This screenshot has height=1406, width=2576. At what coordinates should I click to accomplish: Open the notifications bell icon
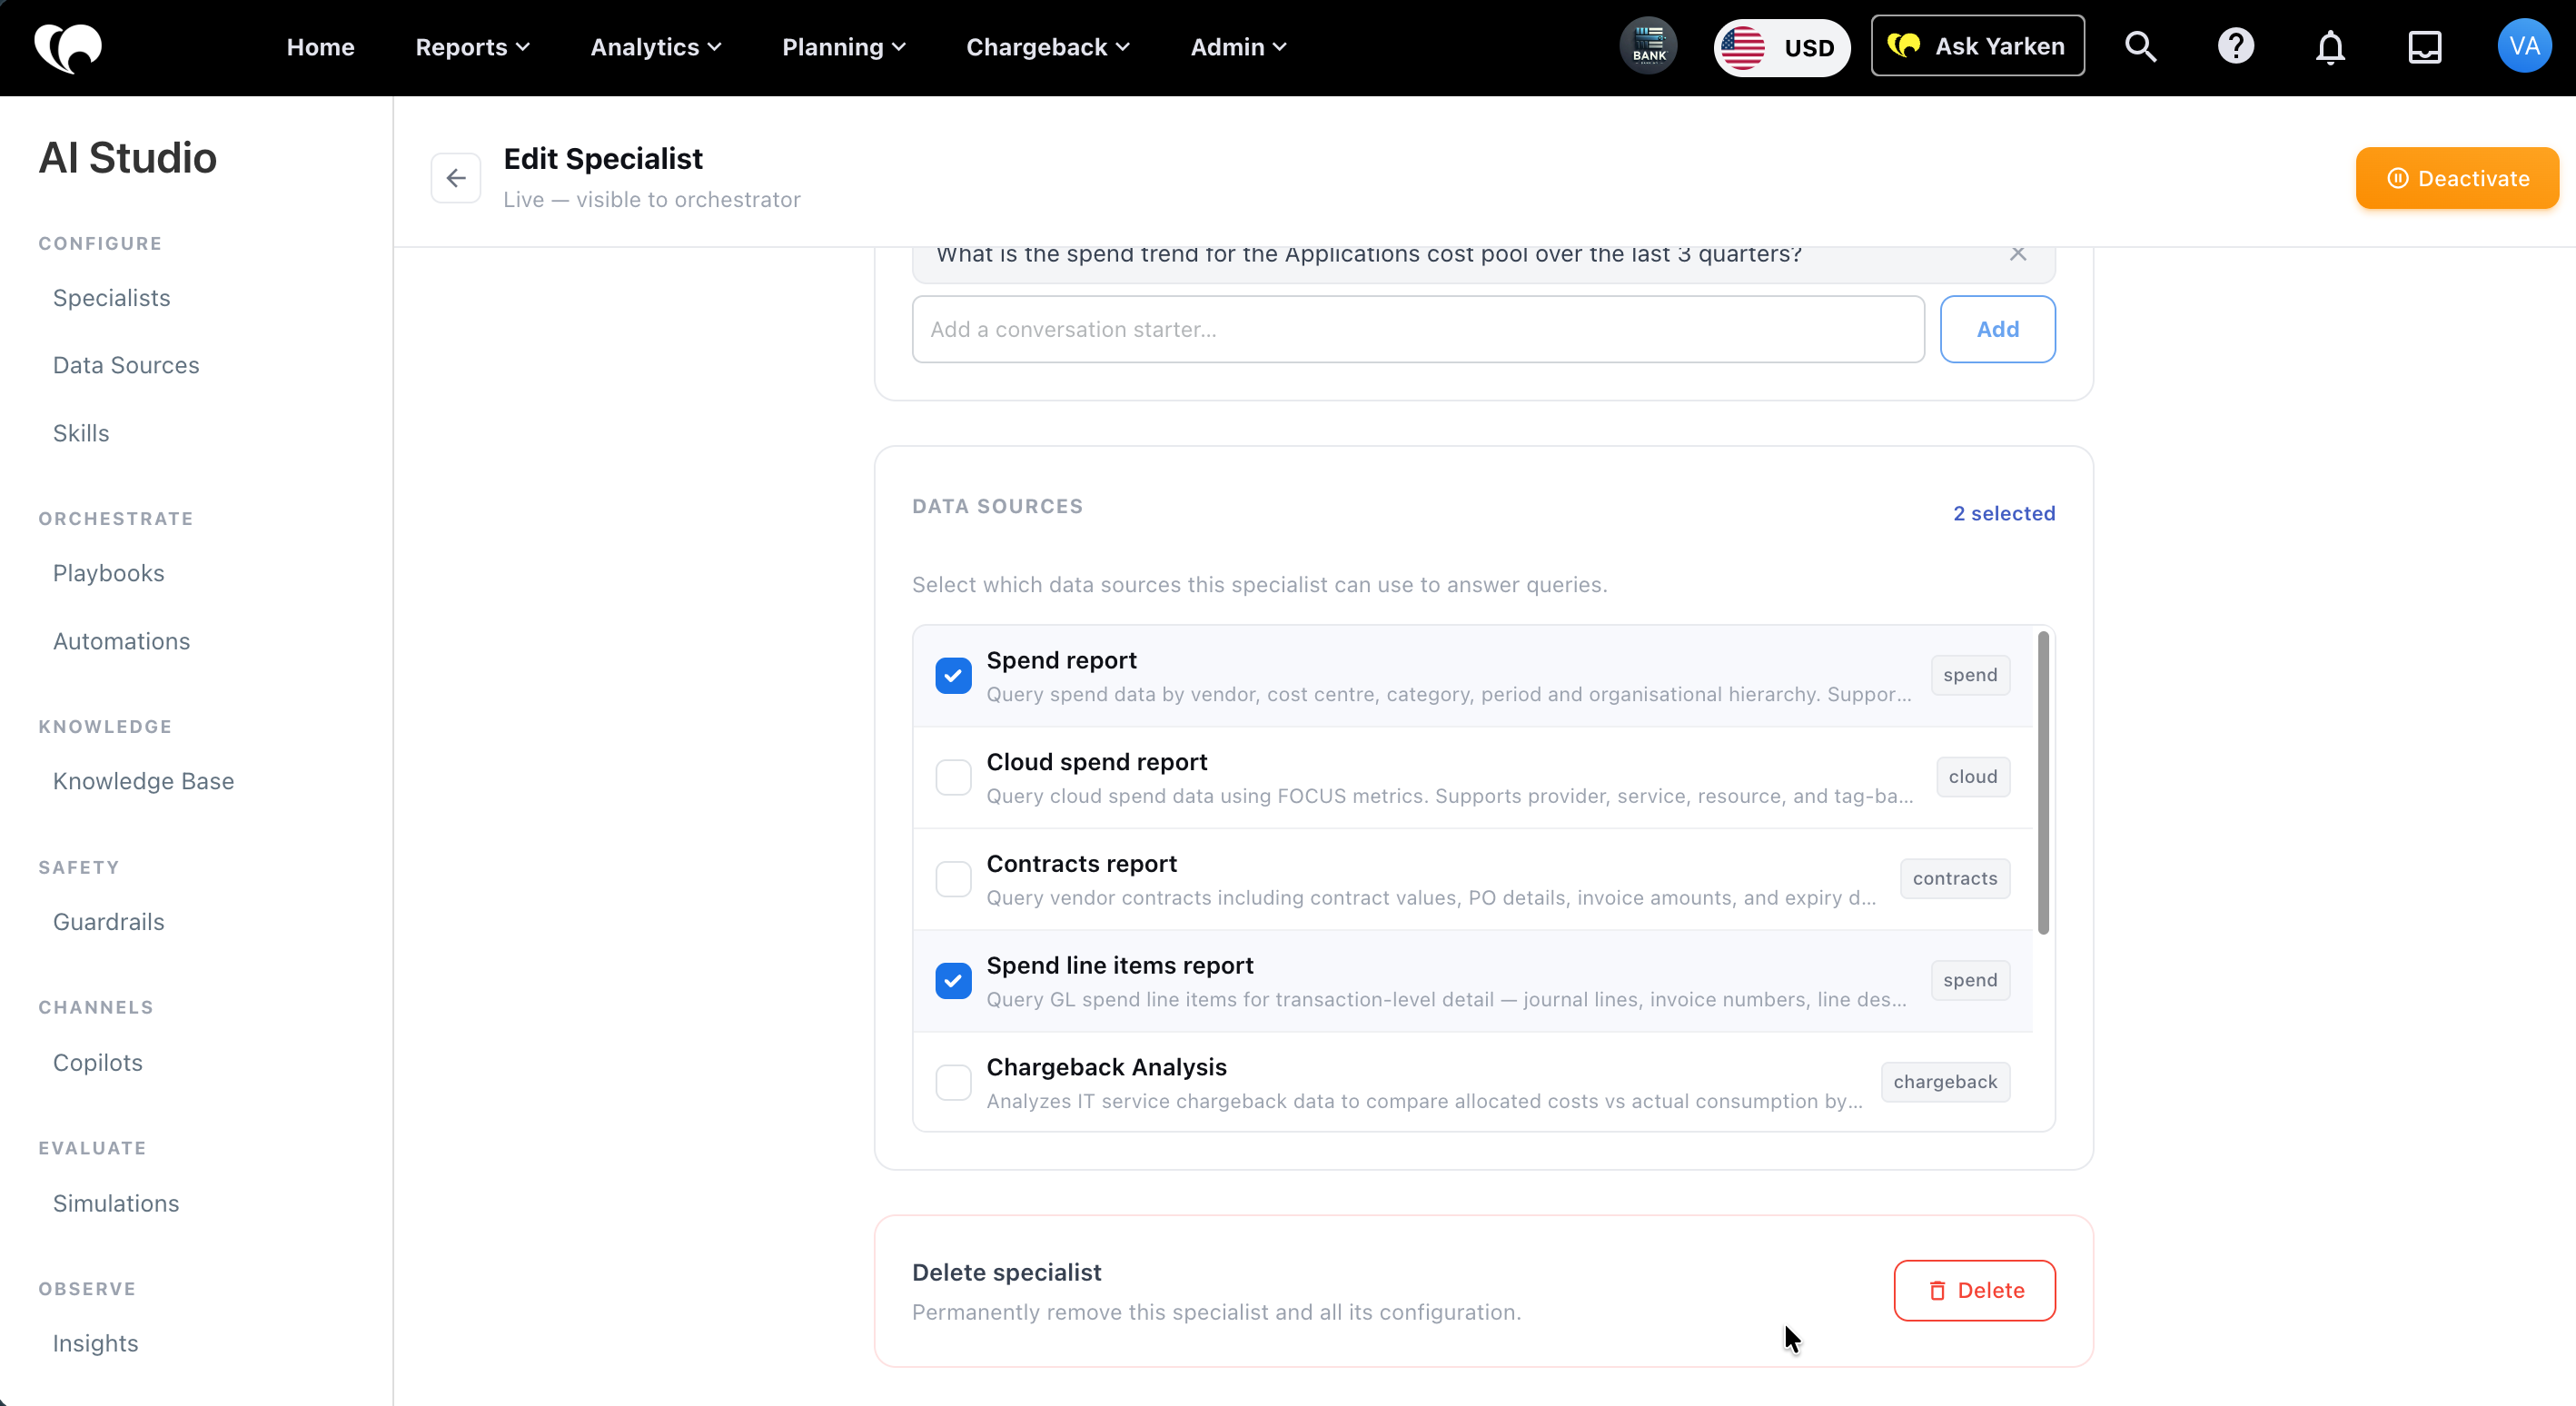2330,47
